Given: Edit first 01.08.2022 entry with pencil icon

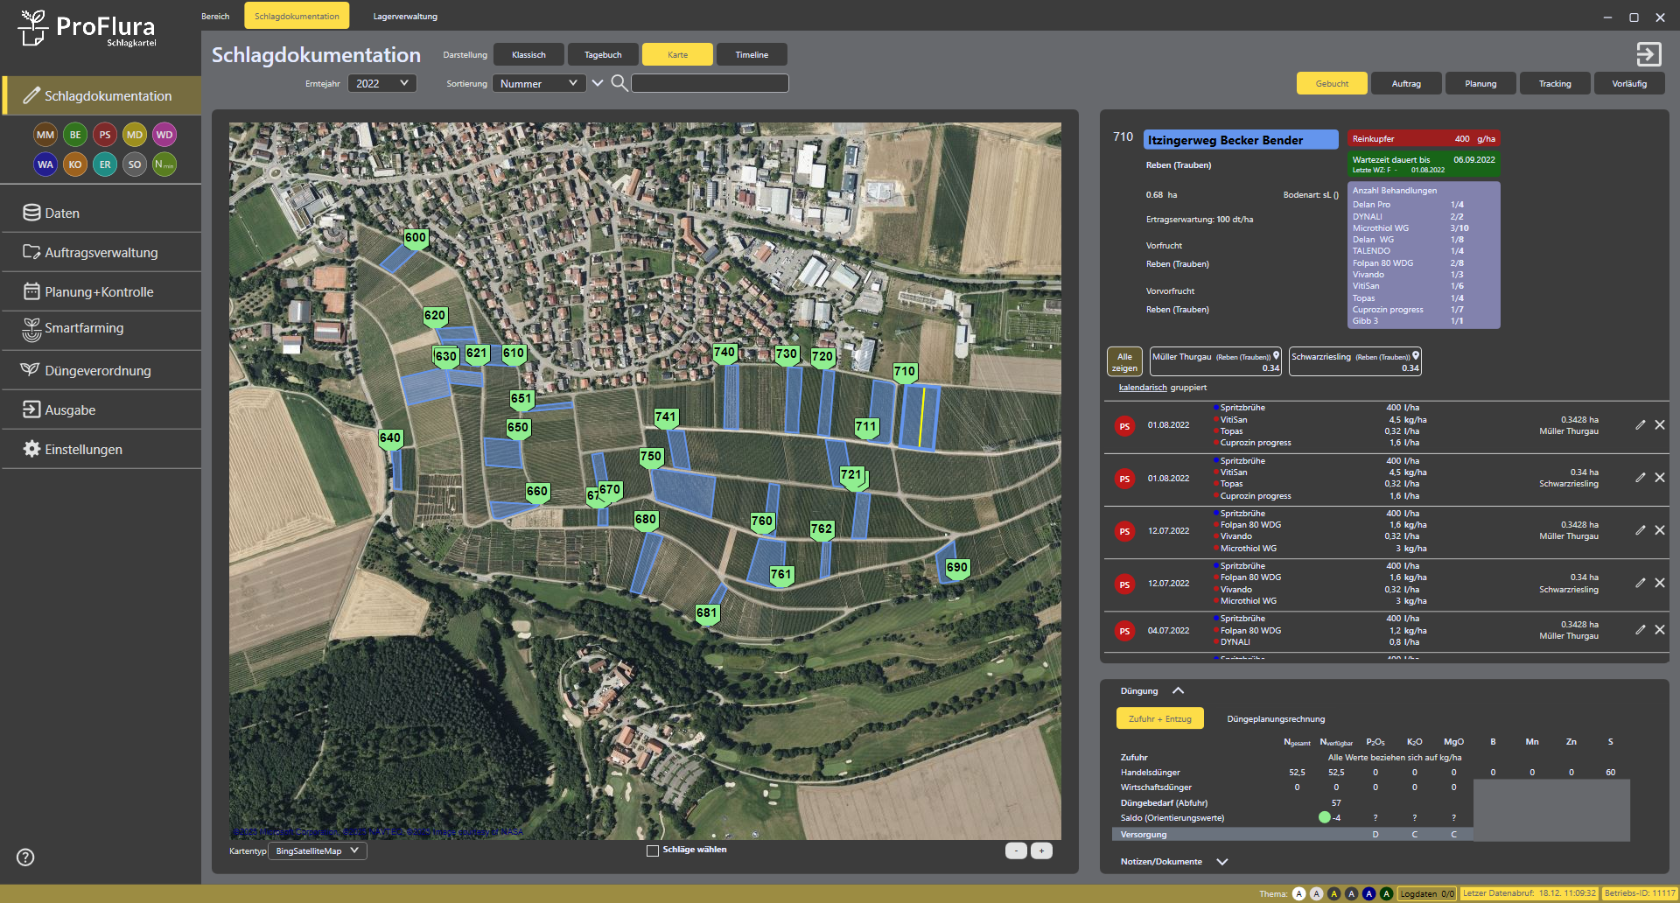Looking at the screenshot, I should pyautogui.click(x=1640, y=425).
